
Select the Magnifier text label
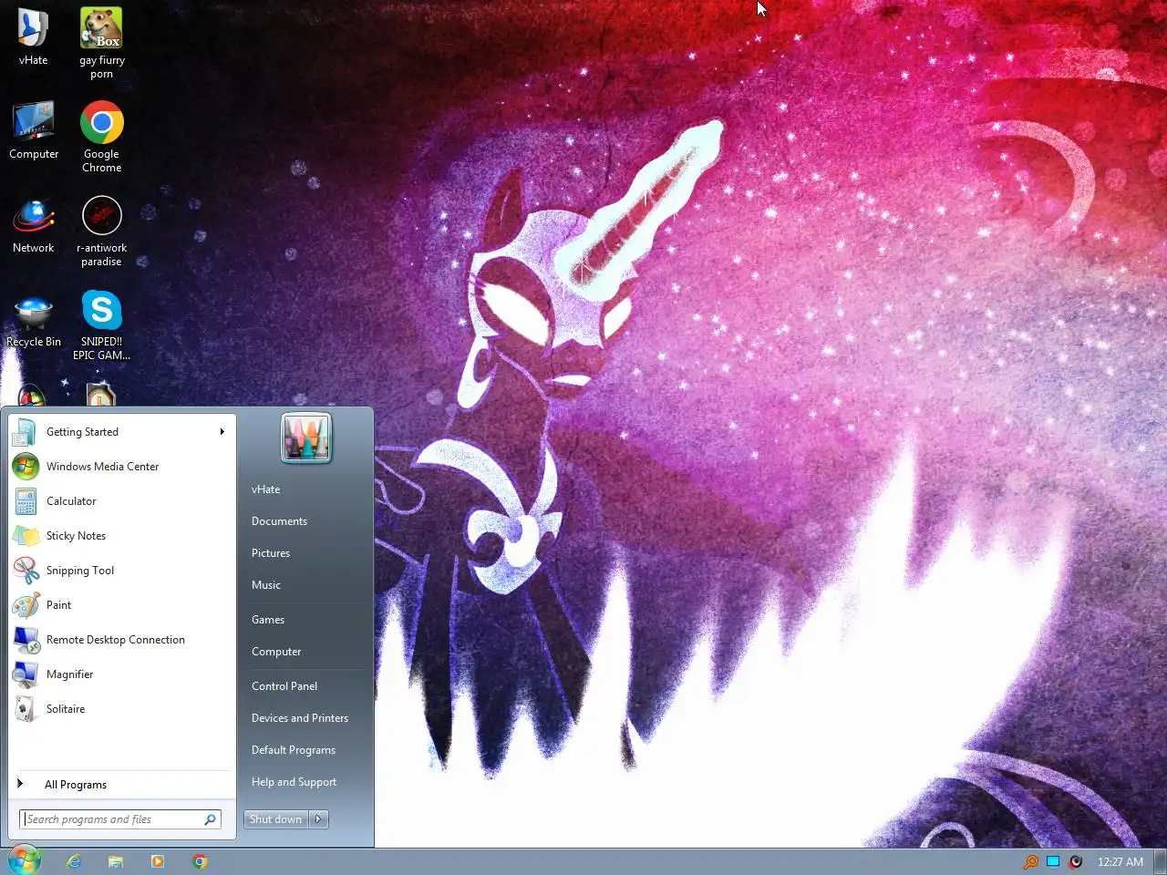click(70, 674)
